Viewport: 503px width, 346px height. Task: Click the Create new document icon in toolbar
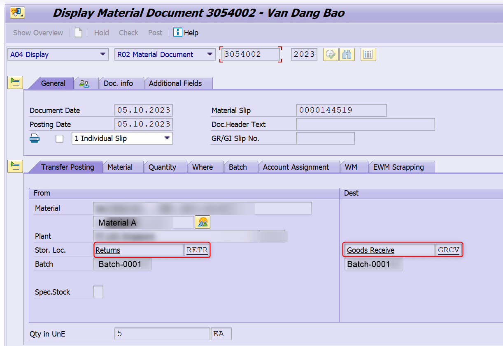(78, 32)
